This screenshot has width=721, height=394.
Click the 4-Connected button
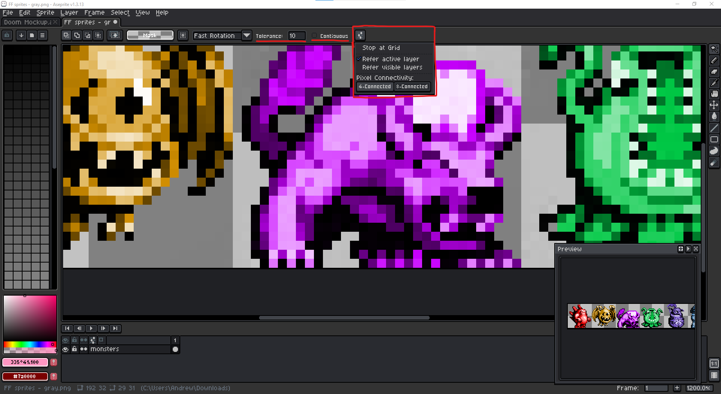tap(375, 87)
